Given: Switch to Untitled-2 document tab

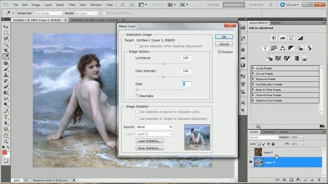Looking at the screenshot, I should (95, 20).
